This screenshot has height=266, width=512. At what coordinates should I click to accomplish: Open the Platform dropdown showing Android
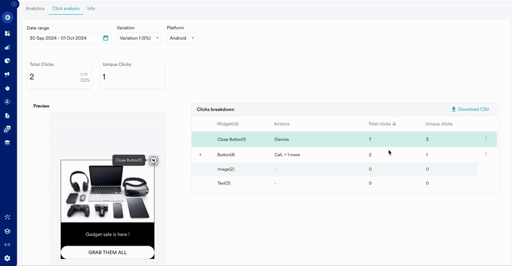tap(182, 38)
